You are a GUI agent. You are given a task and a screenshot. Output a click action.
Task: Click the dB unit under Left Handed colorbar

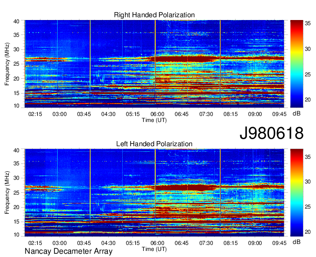pos(296,242)
